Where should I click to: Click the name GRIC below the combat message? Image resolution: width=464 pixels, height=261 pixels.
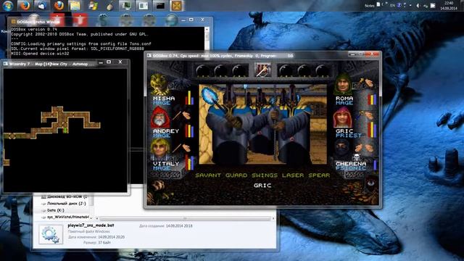coord(262,186)
